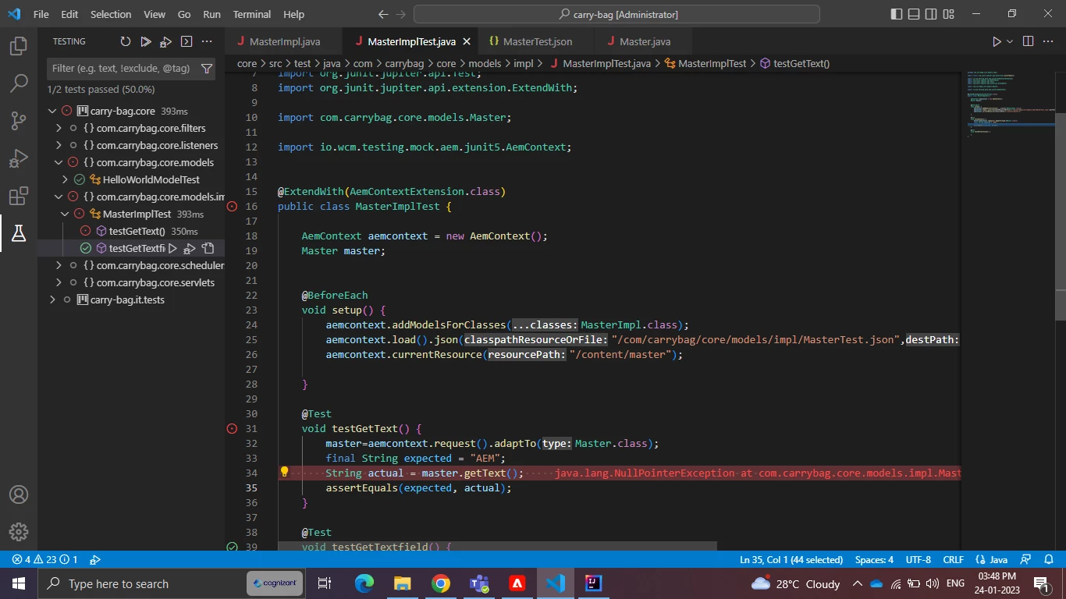Close the MasterImplTest.java tab
1066x599 pixels.
click(x=467, y=41)
